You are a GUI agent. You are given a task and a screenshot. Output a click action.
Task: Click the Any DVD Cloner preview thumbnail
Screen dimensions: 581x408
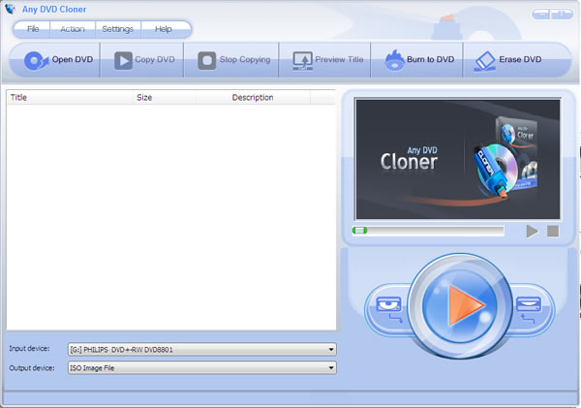[x=458, y=159]
